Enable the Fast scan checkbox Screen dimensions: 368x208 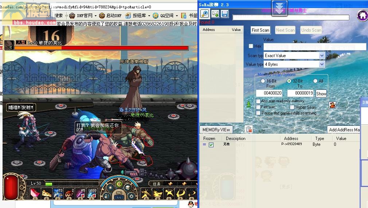258,107
